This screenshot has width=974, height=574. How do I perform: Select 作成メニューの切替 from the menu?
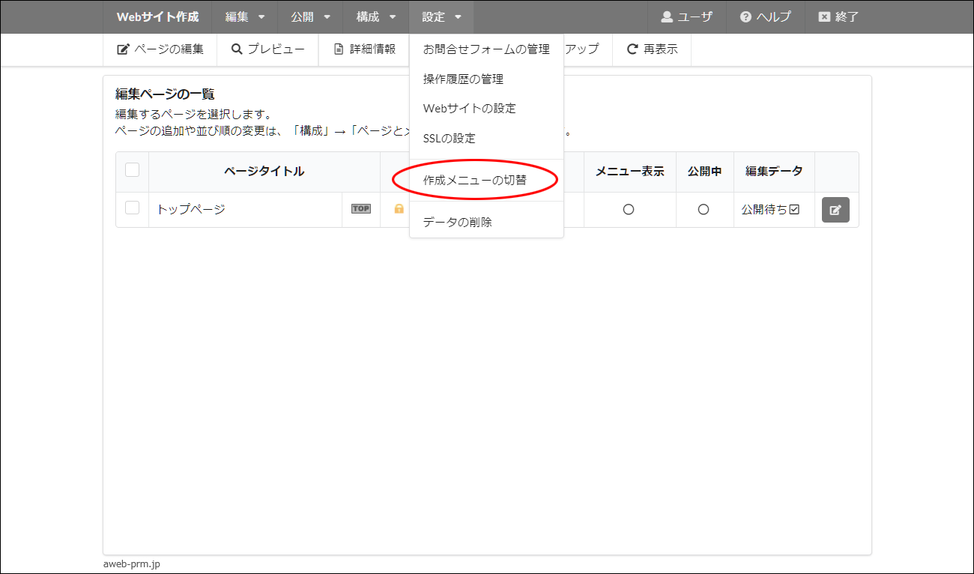pyautogui.click(x=474, y=181)
